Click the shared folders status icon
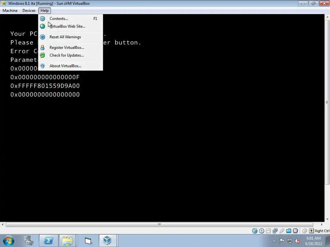Screen dimensions: 330x247 (288, 231)
